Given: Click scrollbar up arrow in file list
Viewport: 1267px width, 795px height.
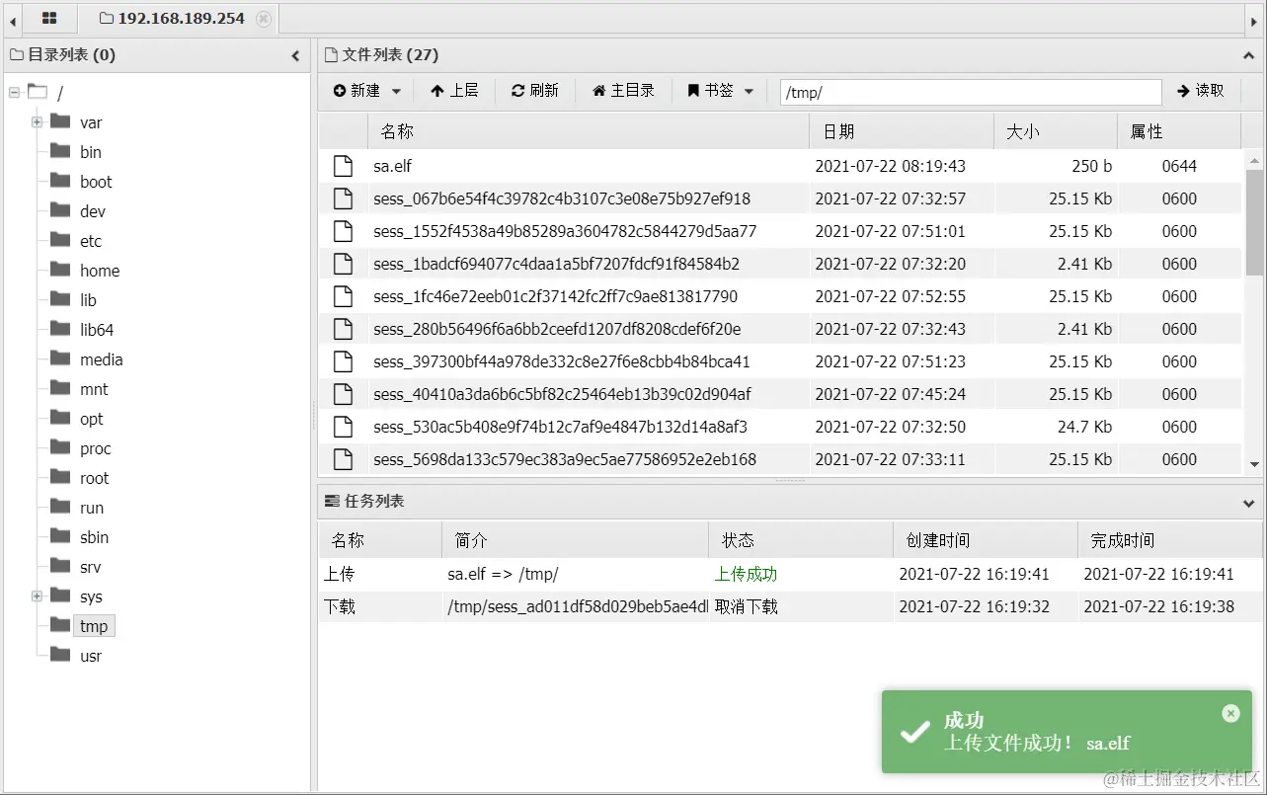Looking at the screenshot, I should click(x=1254, y=159).
